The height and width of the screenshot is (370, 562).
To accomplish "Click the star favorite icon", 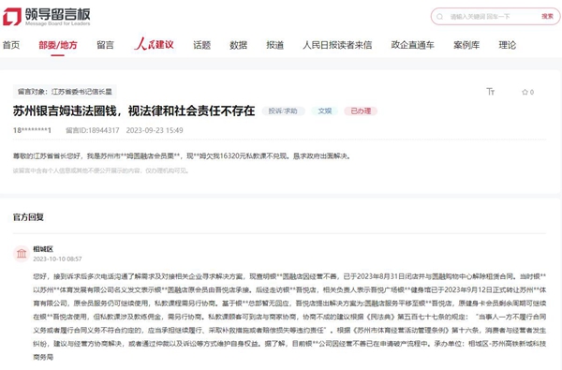I will (525, 92).
